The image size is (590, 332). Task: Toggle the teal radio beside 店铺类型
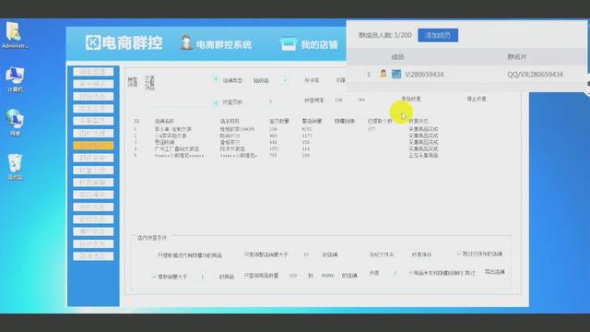216,79
